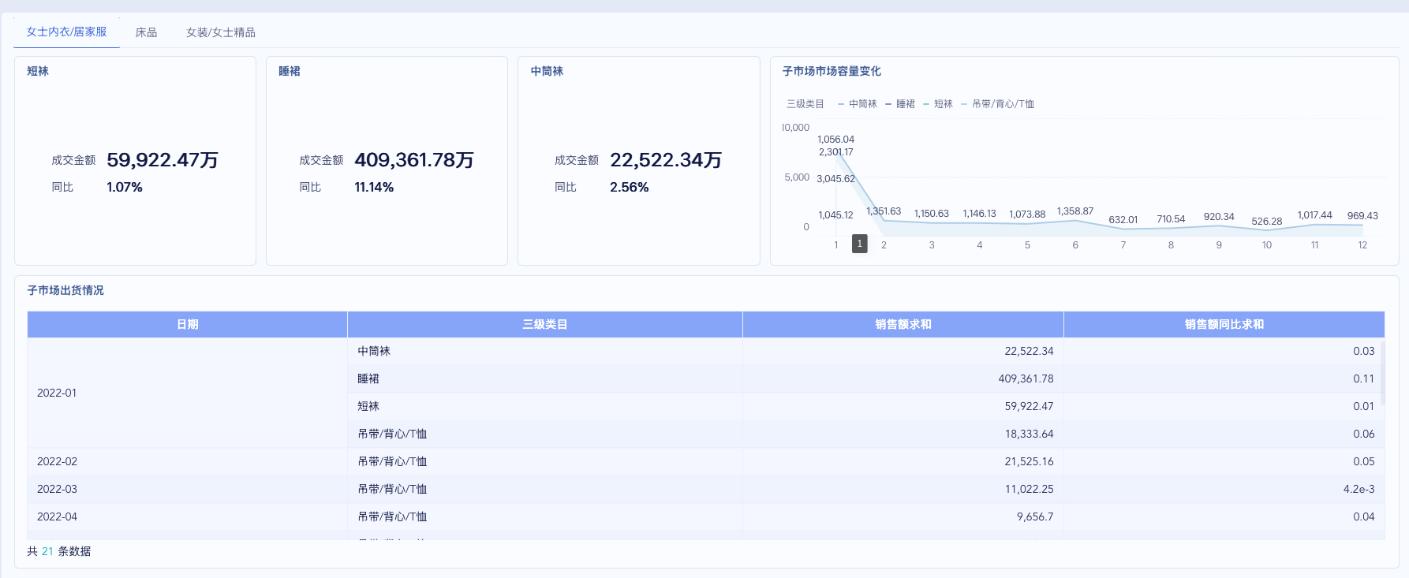
Task: Click the 710.54 chart data label
Action: pos(1171,219)
